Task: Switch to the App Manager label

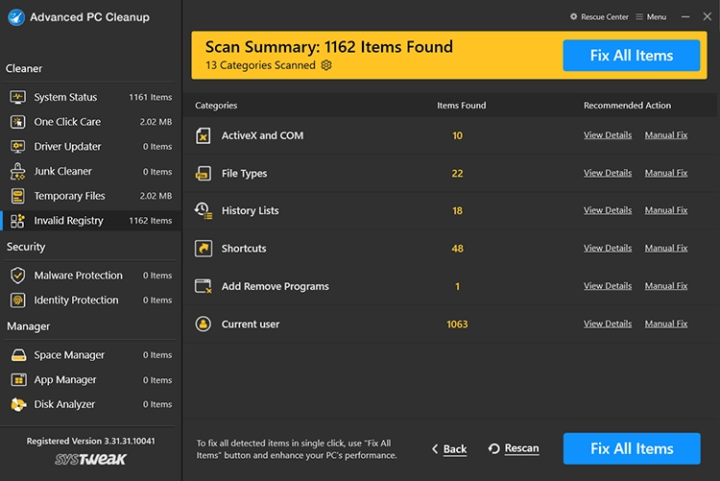Action: point(65,380)
